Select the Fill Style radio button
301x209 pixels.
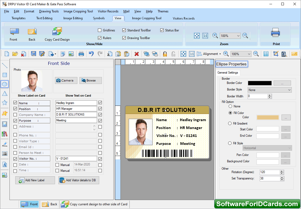click(x=230, y=143)
